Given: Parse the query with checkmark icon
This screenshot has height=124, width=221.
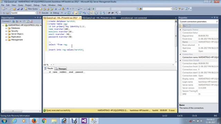Looking at the screenshot, I should pyautogui.click(x=65, y=13).
